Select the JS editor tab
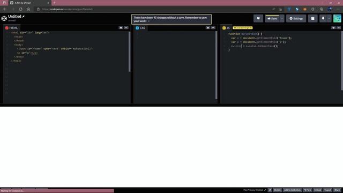343x193 pixels. [x=226, y=28]
